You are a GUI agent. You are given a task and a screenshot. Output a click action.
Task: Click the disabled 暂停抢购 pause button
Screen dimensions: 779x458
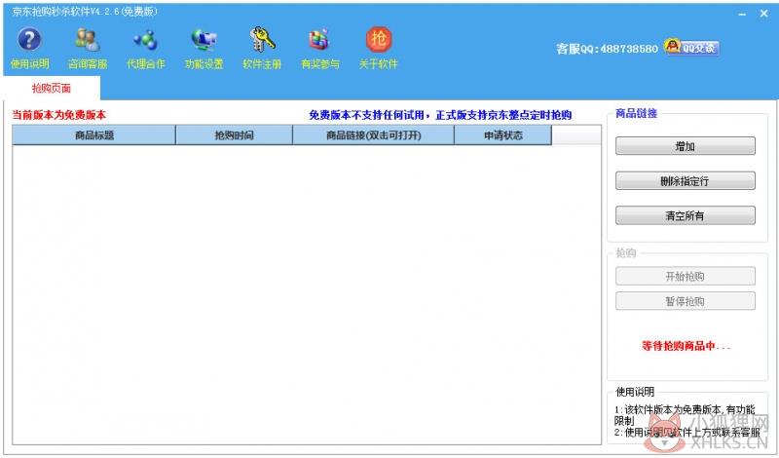[x=686, y=301]
